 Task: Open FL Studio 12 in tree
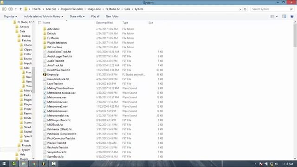[x=25, y=22]
